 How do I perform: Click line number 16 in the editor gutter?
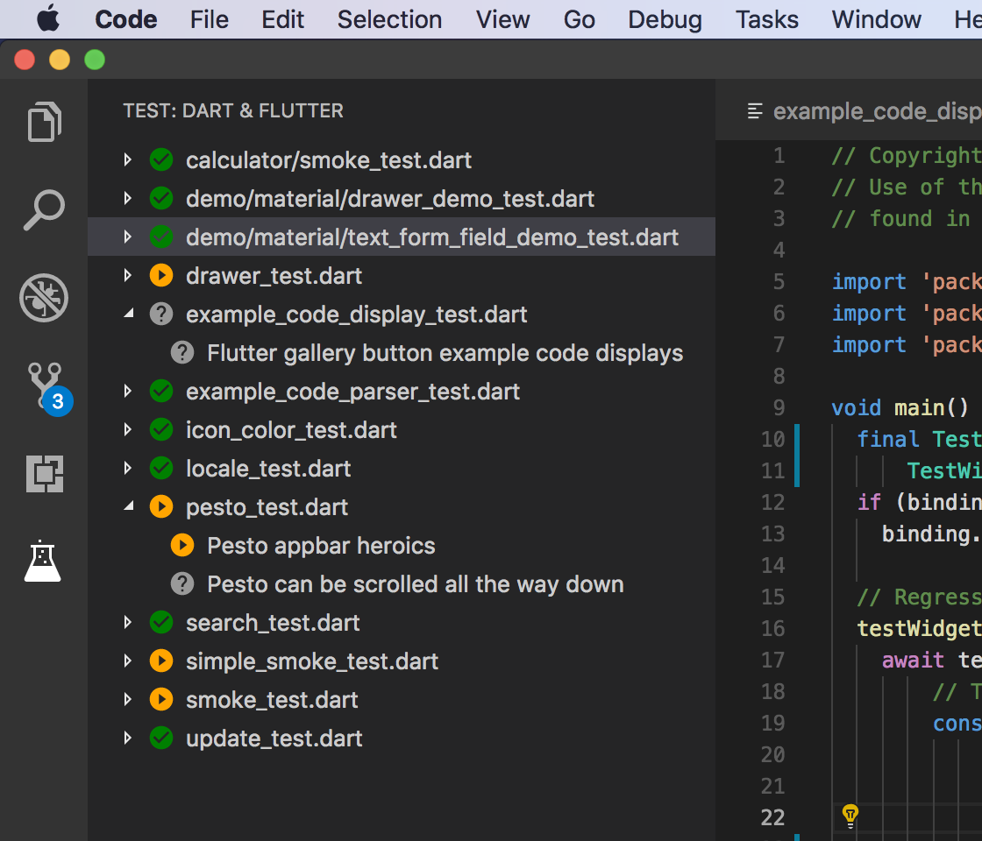pos(773,628)
